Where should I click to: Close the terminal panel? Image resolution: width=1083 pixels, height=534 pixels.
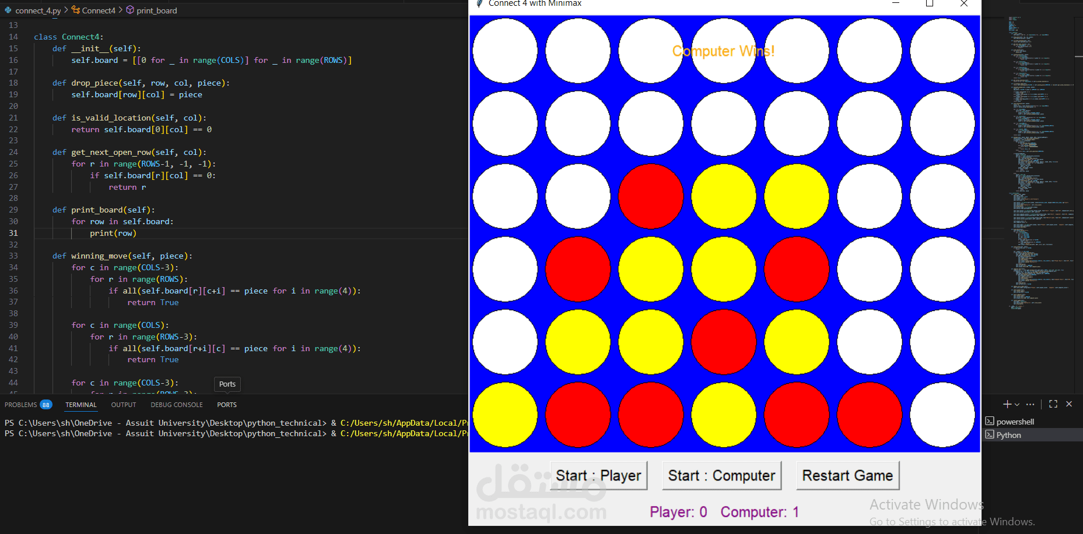pyautogui.click(x=1069, y=404)
